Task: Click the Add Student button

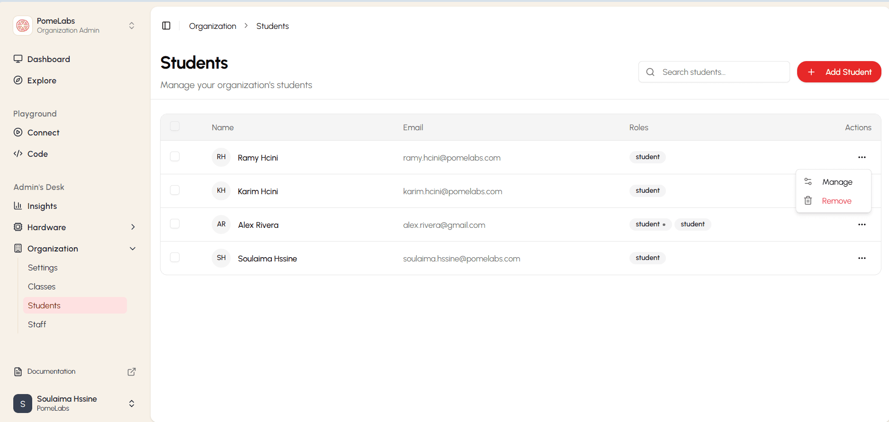Action: (839, 72)
